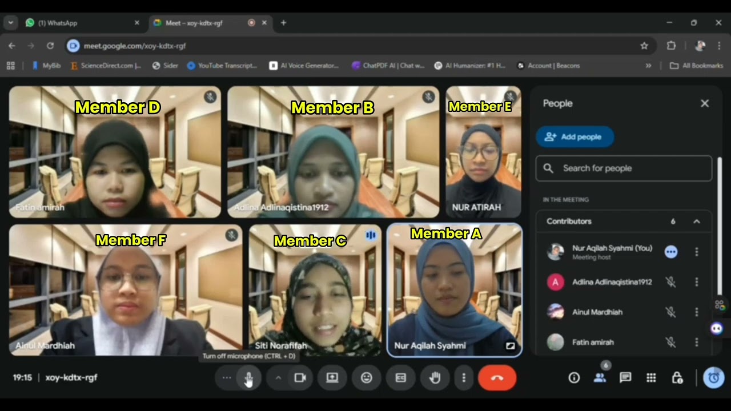Turn off microphone in the Meet control bar
731x411 pixels.
coord(249,378)
